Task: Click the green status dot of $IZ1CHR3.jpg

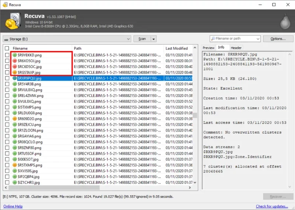Action: (15, 182)
